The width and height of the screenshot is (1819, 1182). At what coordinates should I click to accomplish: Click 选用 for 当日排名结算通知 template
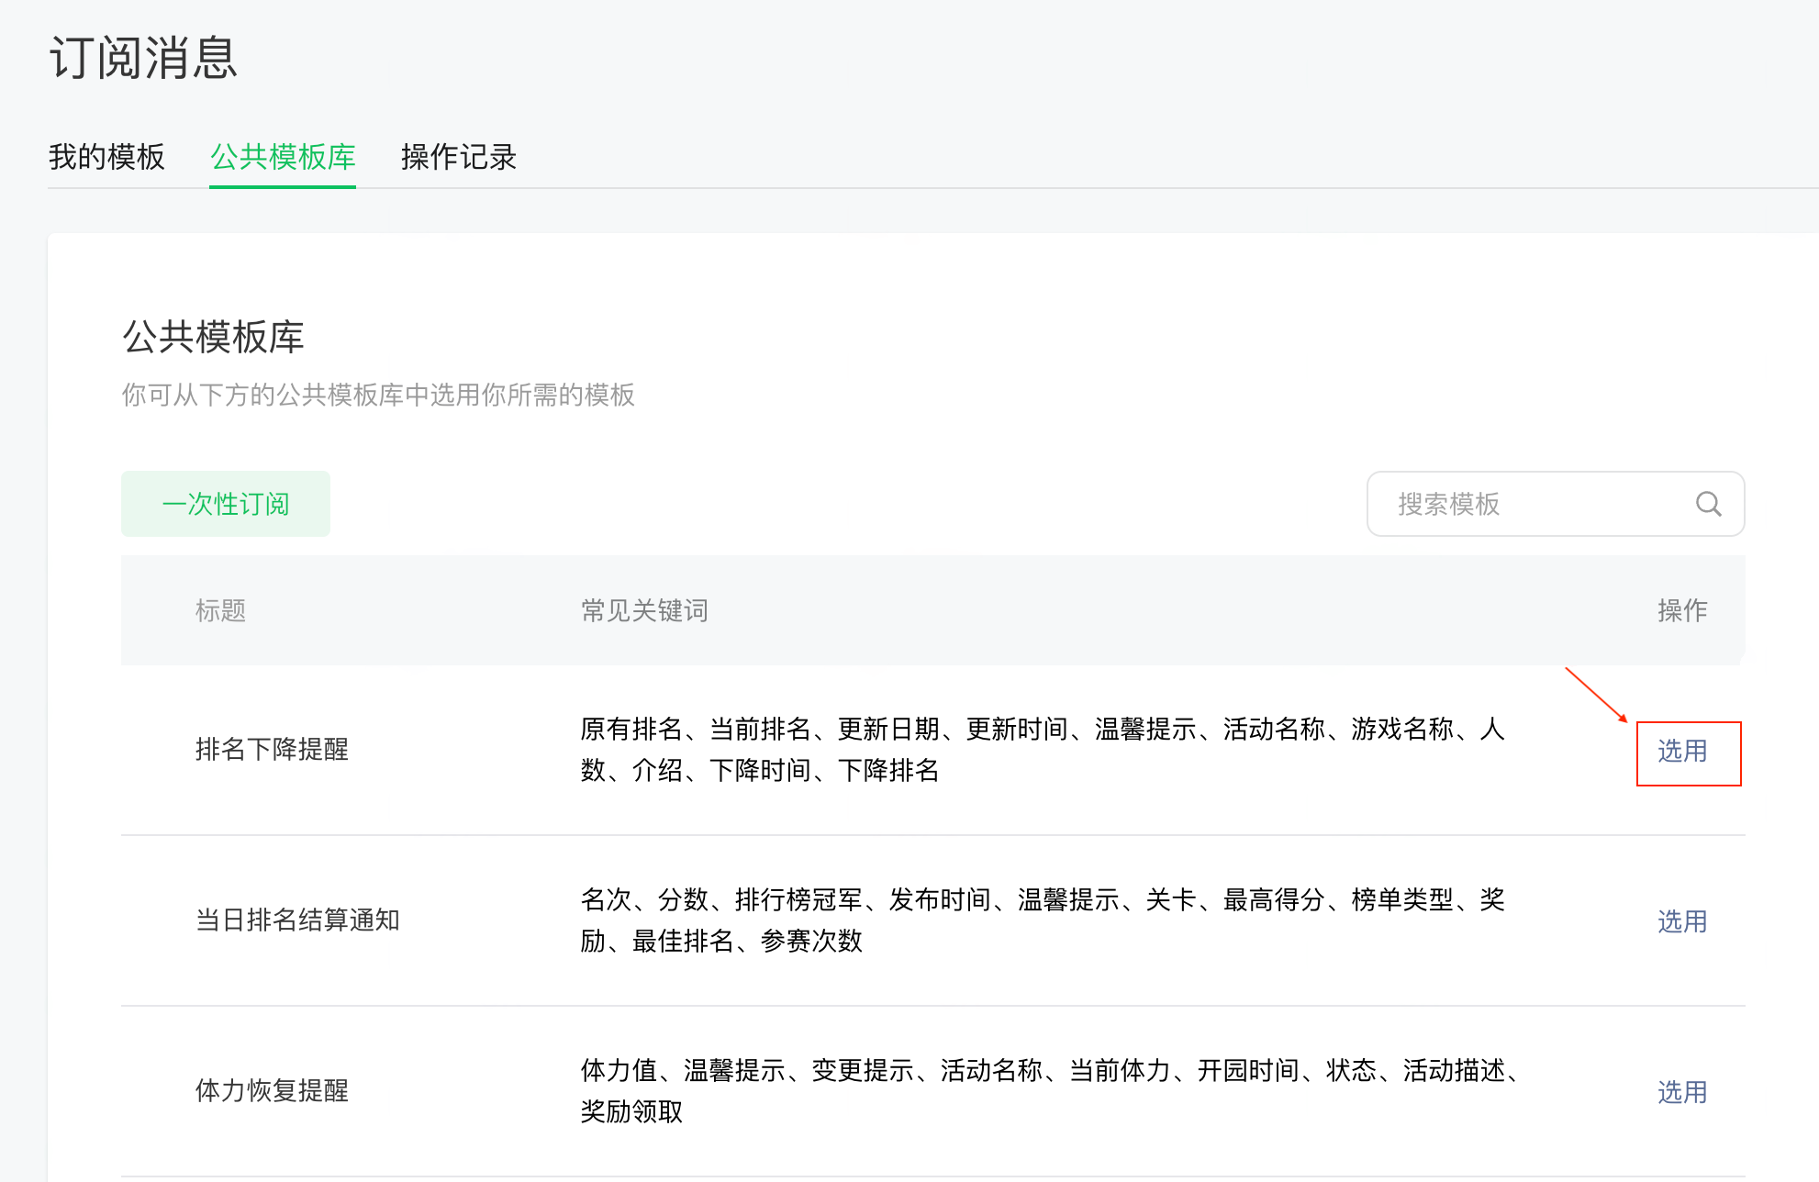pyautogui.click(x=1682, y=921)
